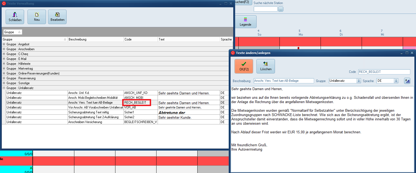Click the ellipsis button beside station search
Image resolution: width=416 pixels, height=173 pixels.
pyautogui.click(x=281, y=9)
